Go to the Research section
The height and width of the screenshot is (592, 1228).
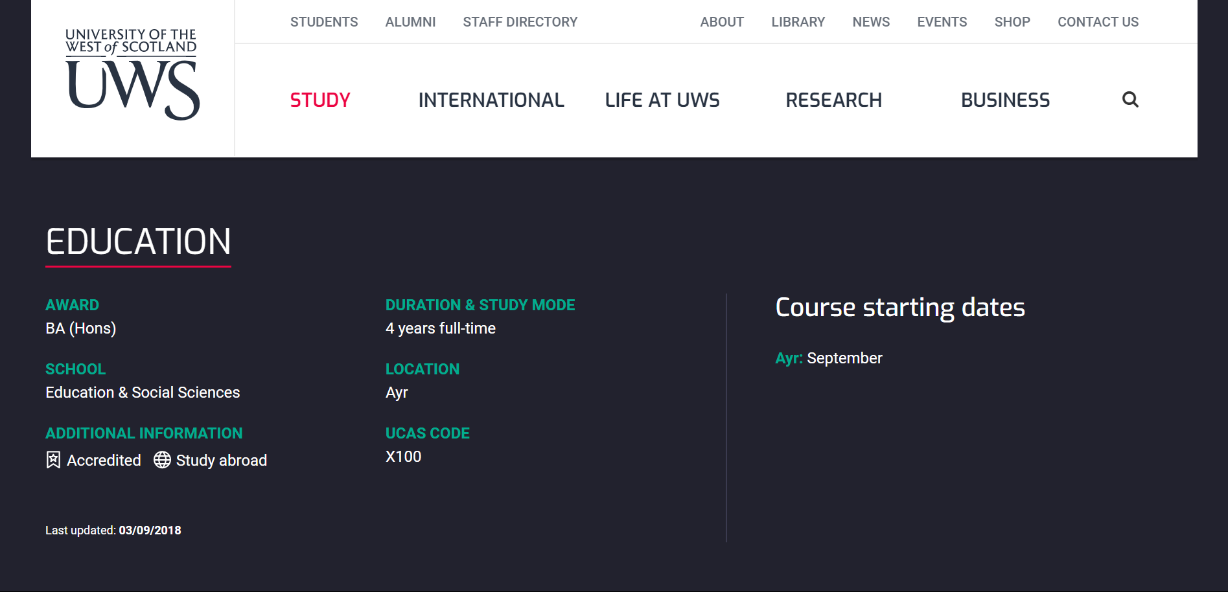point(833,100)
